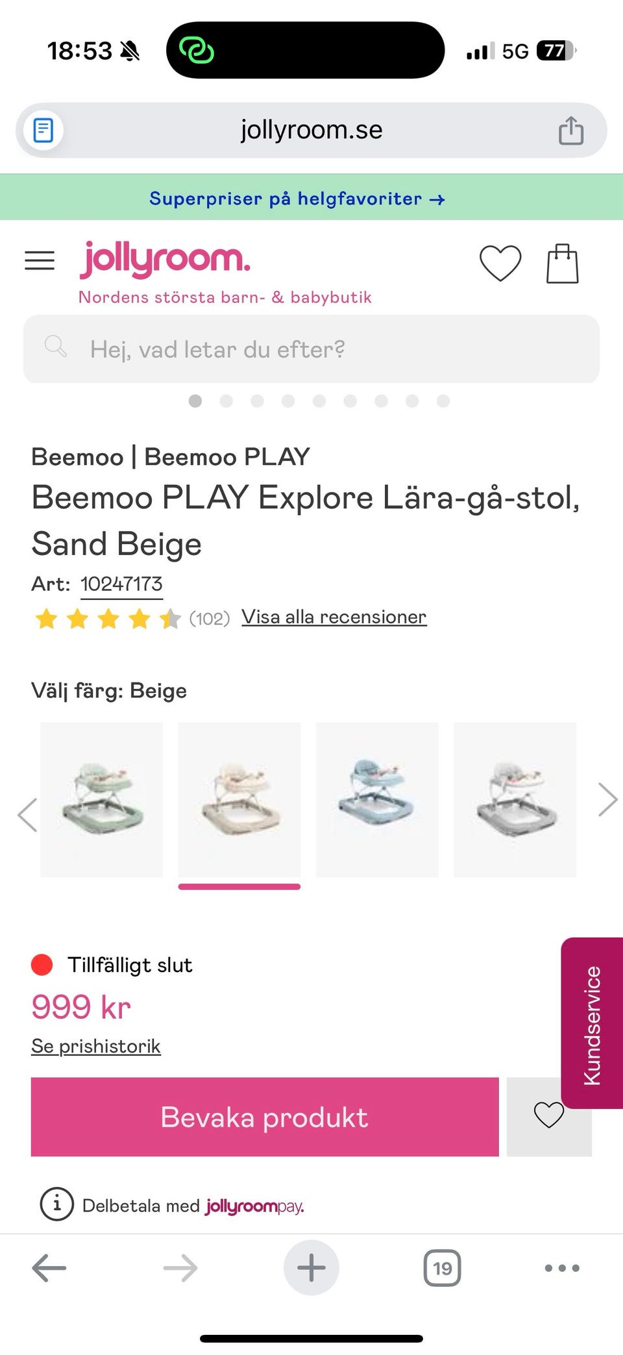This screenshot has width=623, height=1355.
Task: Show previous color options with left chevron
Action: [x=27, y=814]
